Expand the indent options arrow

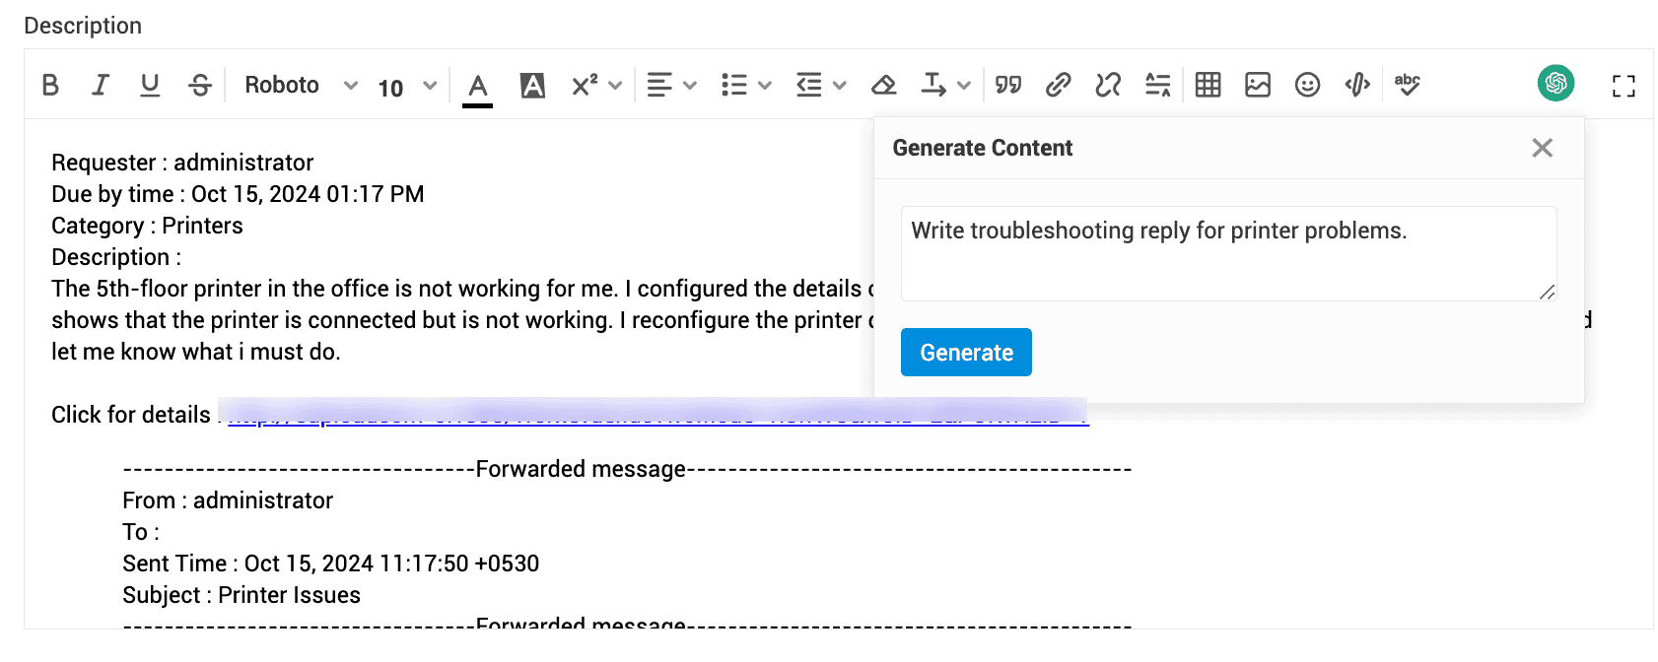click(840, 86)
